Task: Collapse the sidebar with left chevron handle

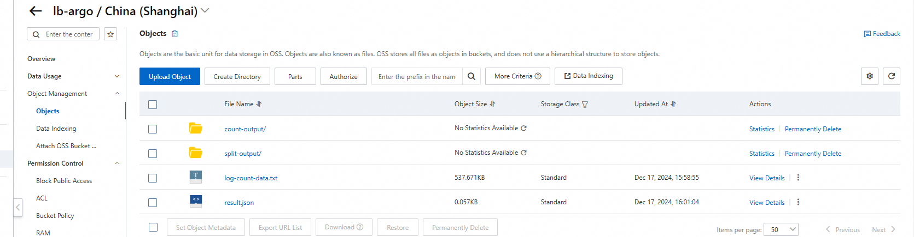Action: point(18,207)
